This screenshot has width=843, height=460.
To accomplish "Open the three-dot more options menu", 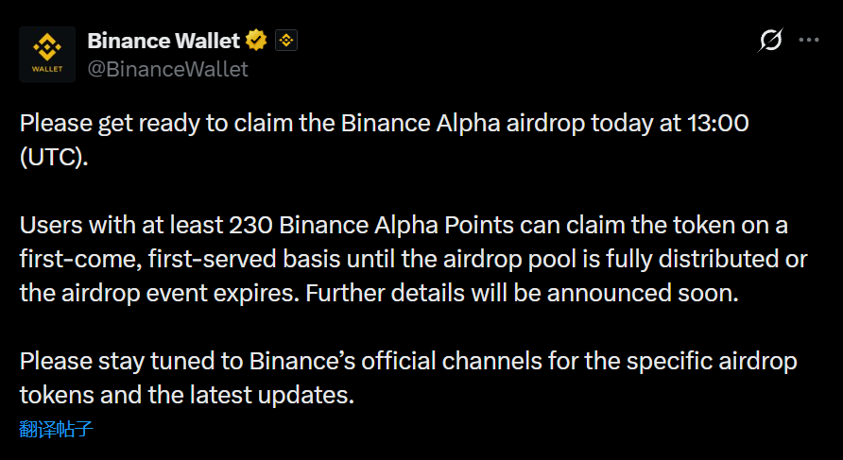I will coord(809,41).
